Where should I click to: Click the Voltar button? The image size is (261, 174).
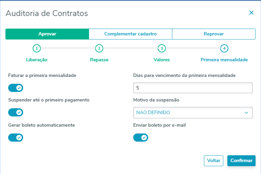214,161
